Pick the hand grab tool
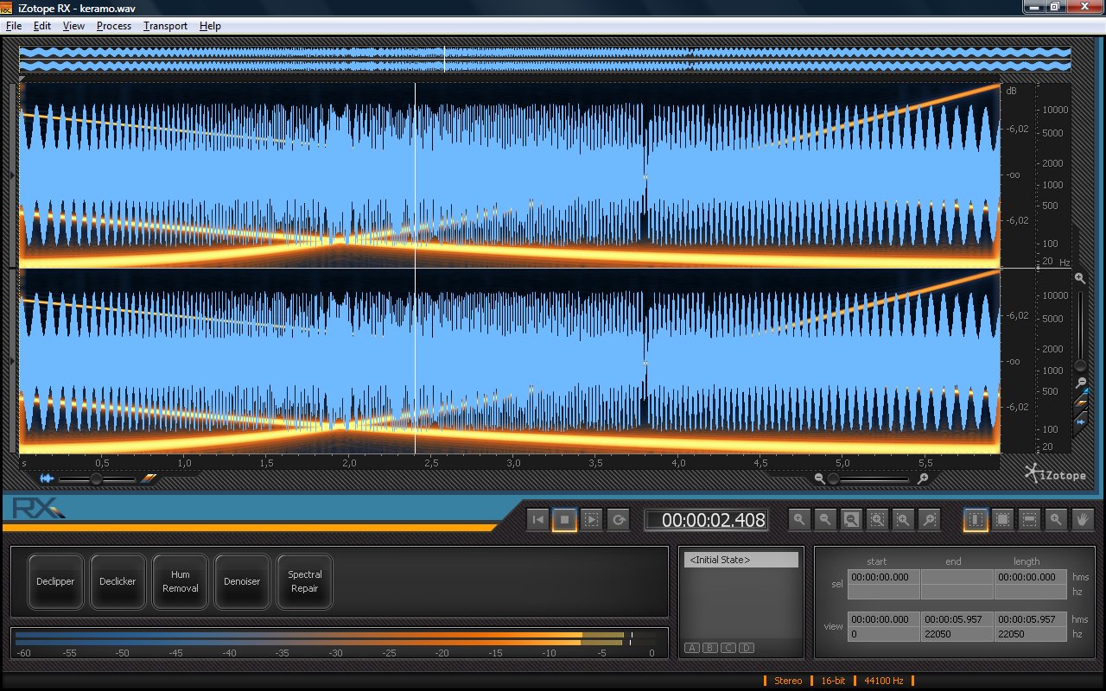 pos(1083,520)
